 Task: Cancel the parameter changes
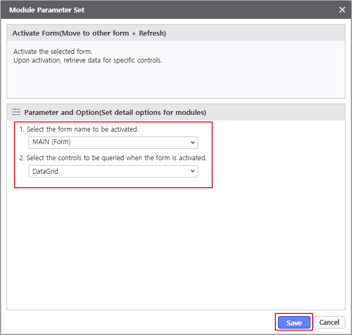pyautogui.click(x=329, y=323)
